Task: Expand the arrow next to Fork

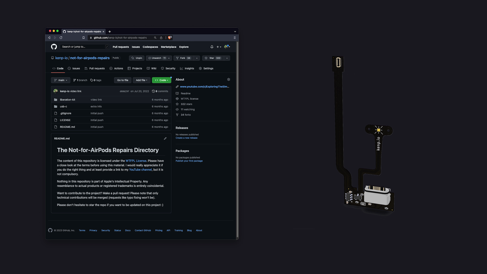Action: [x=197, y=58]
